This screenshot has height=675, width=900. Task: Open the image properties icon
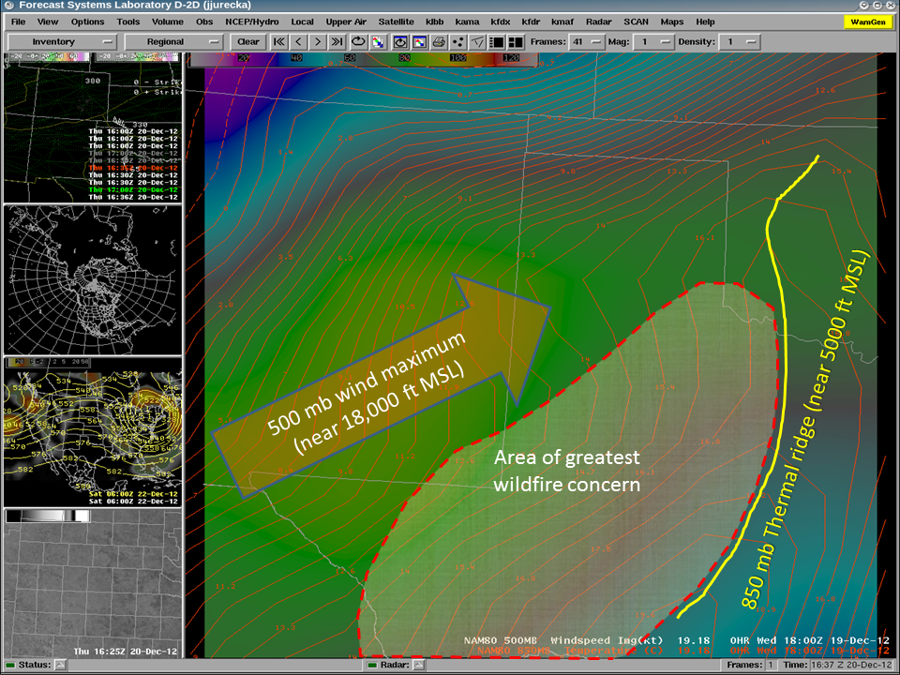pyautogui.click(x=420, y=42)
